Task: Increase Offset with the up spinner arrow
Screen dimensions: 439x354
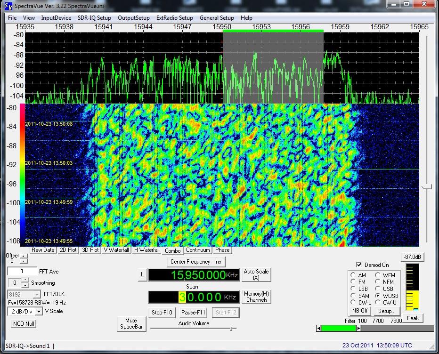Action: (x=24, y=257)
